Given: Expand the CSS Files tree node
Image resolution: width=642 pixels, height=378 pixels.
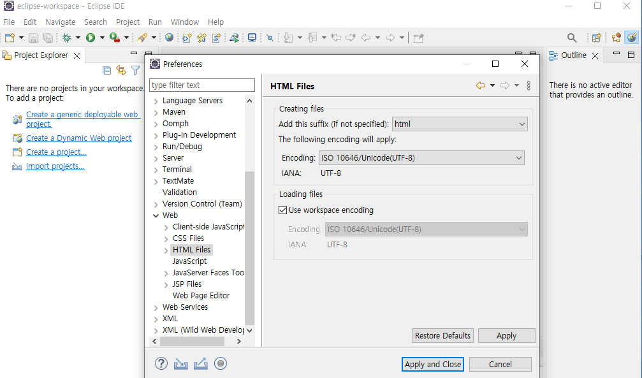Looking at the screenshot, I should click(166, 239).
